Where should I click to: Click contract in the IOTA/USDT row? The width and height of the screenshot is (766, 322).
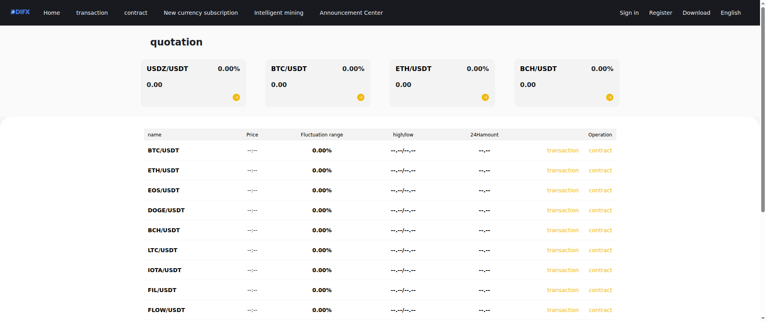(600, 270)
